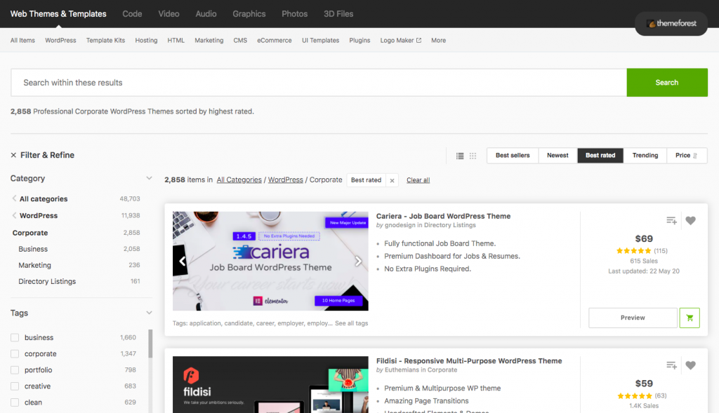Viewport: 719px width, 413px height.
Task: Open Cariera's Directory Listings category link
Action: [450, 225]
